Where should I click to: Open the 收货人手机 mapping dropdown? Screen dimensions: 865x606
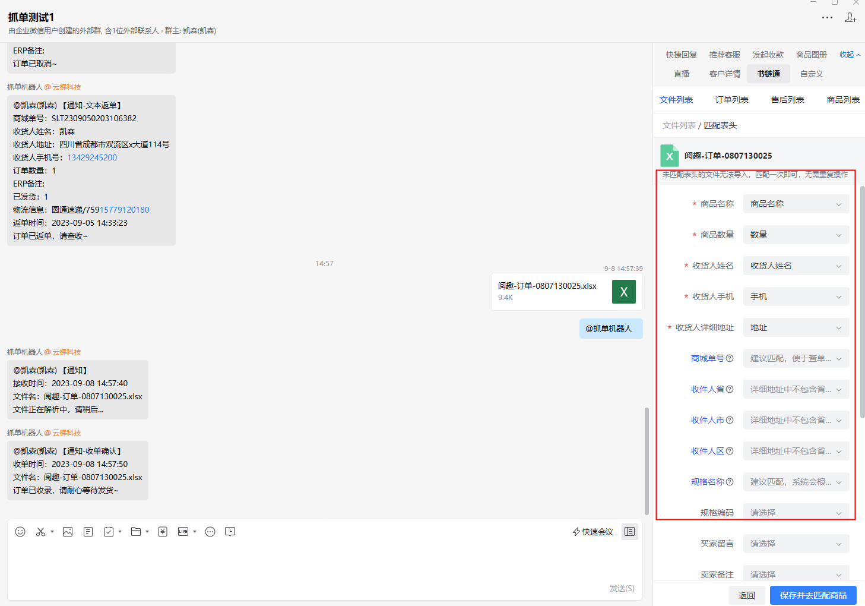click(796, 296)
